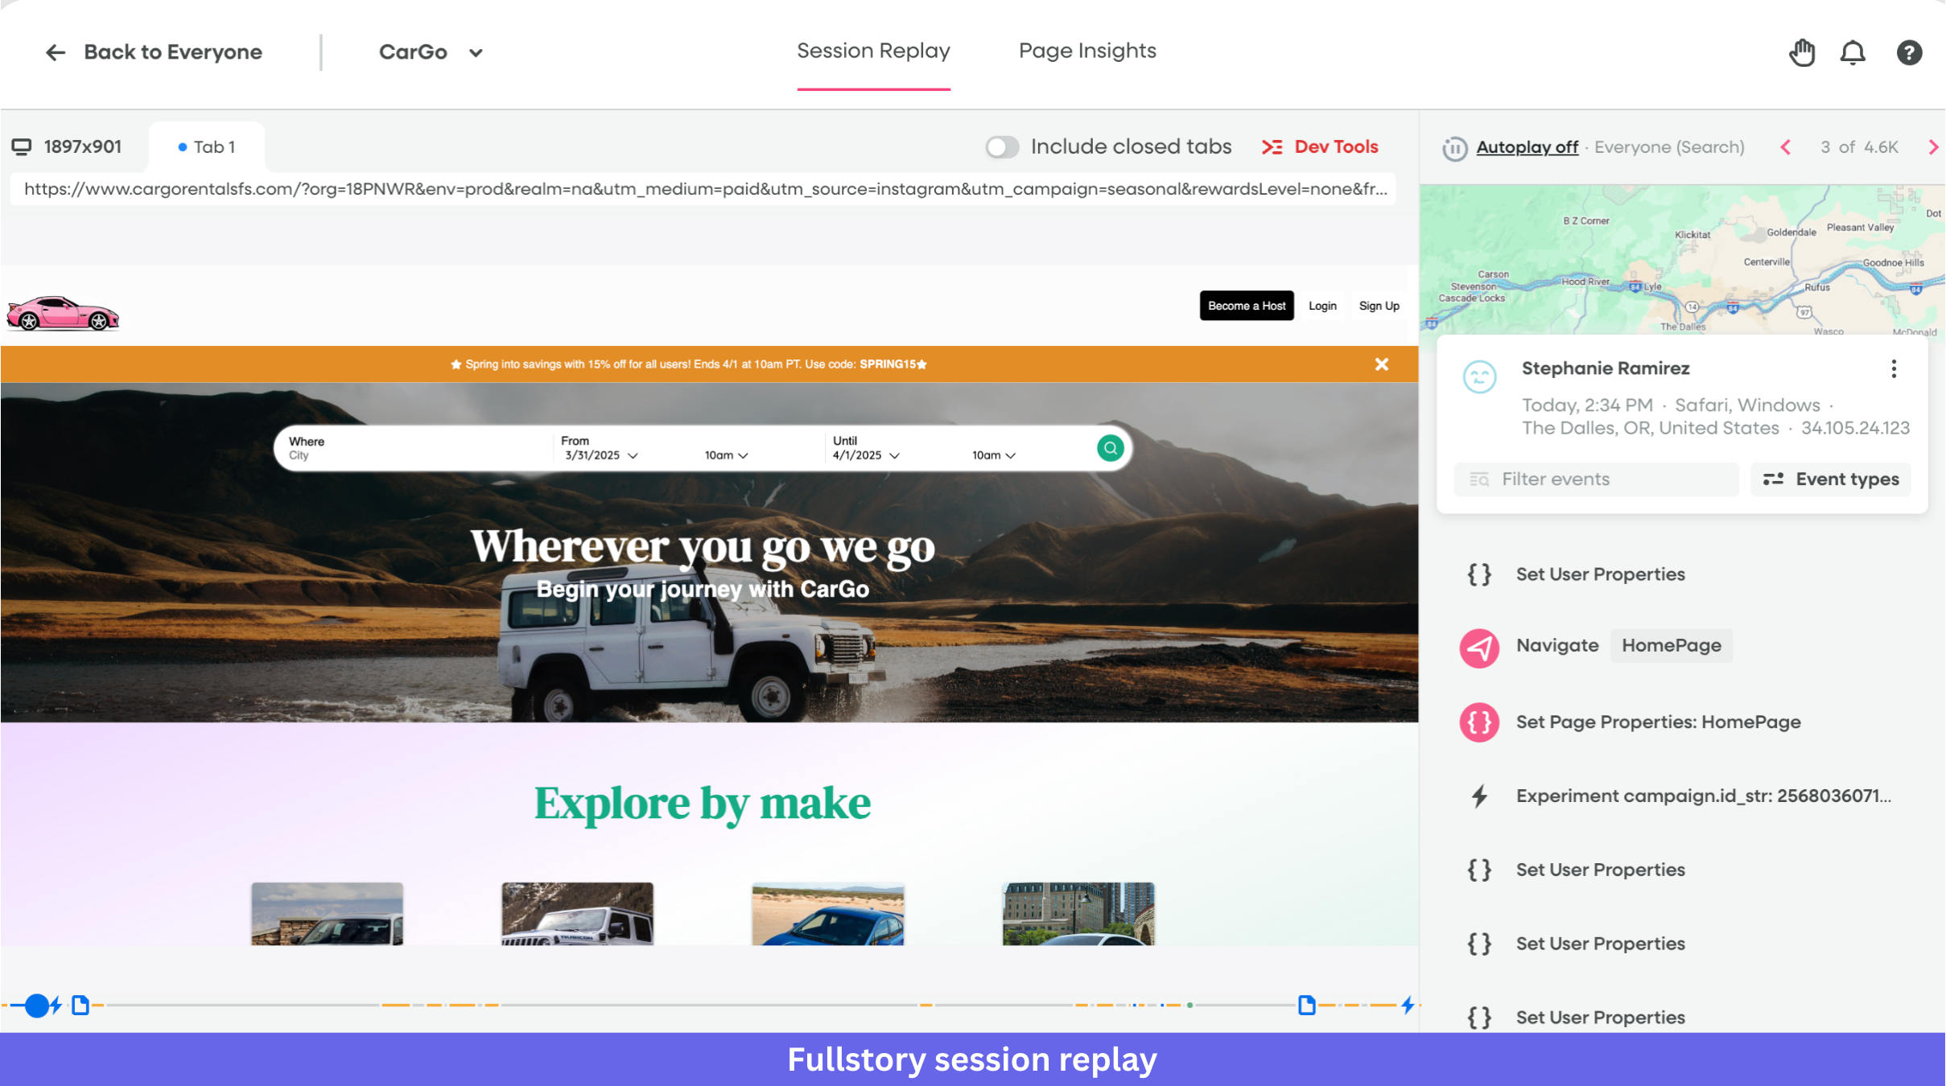This screenshot has height=1086, width=1946.
Task: Go to the next session arrow
Action: coord(1933,147)
